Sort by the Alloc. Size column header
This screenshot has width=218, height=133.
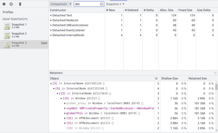click(x=168, y=10)
